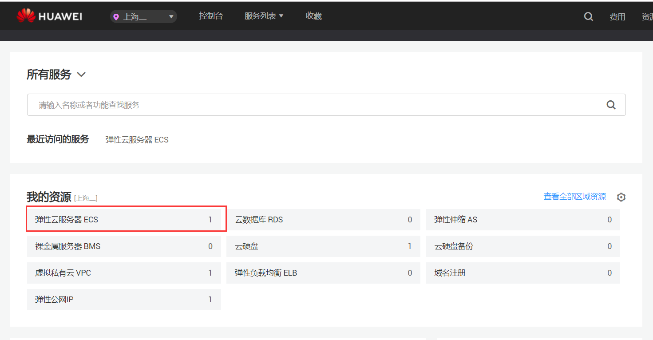Collapse the 所有服务 section chevron
This screenshot has width=653, height=340.
(x=81, y=75)
